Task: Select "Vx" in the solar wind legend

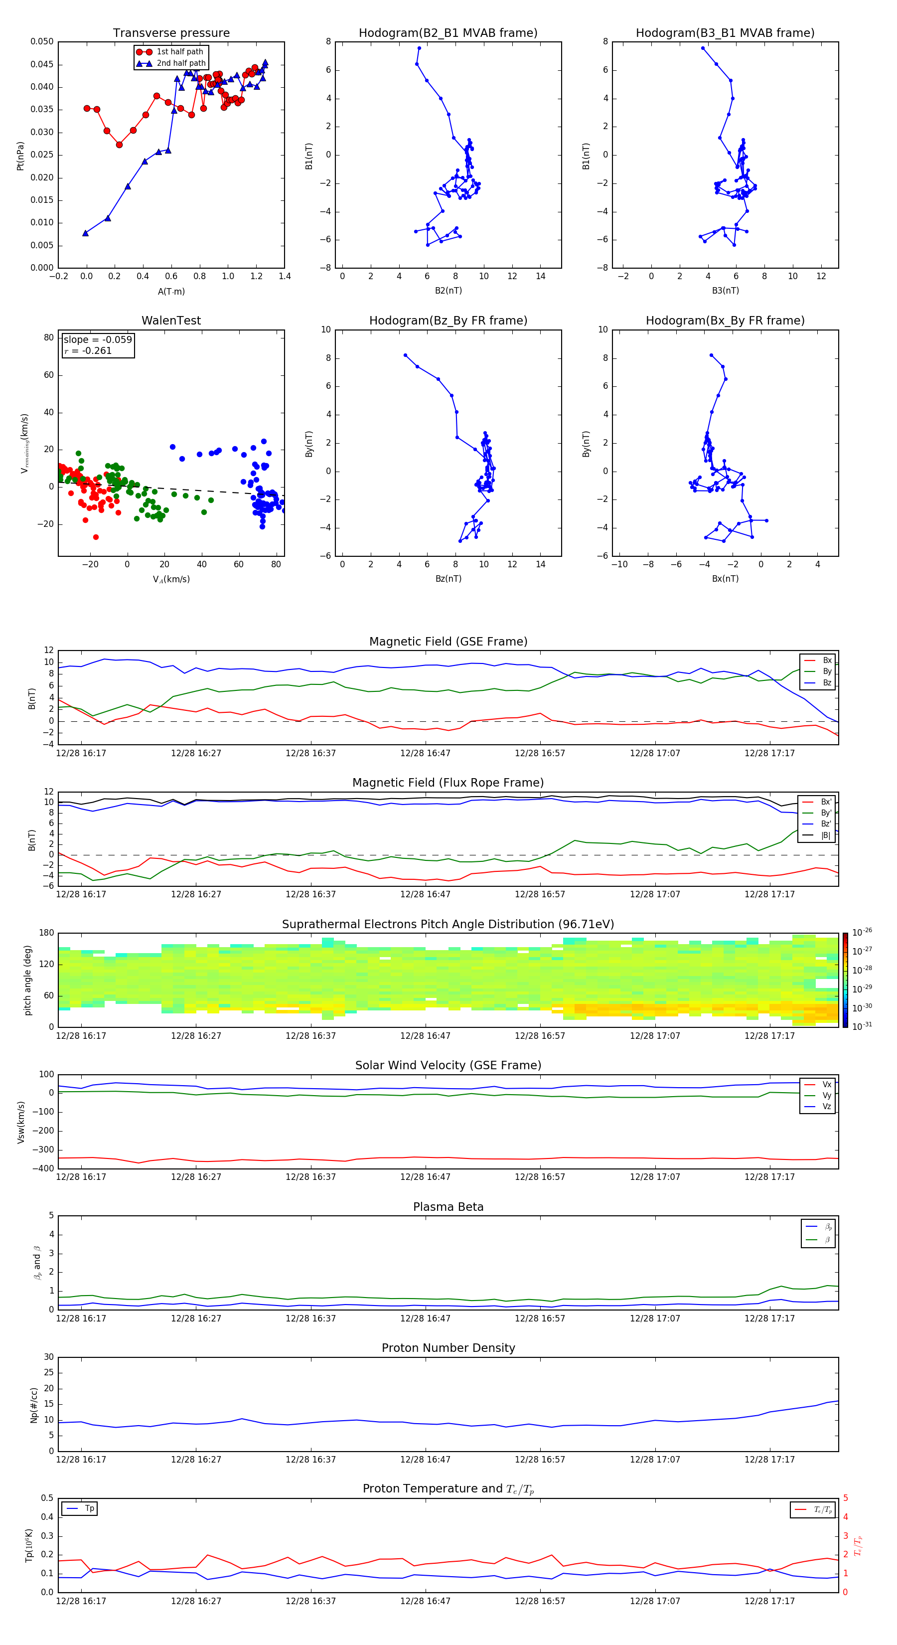Action: tap(818, 1084)
